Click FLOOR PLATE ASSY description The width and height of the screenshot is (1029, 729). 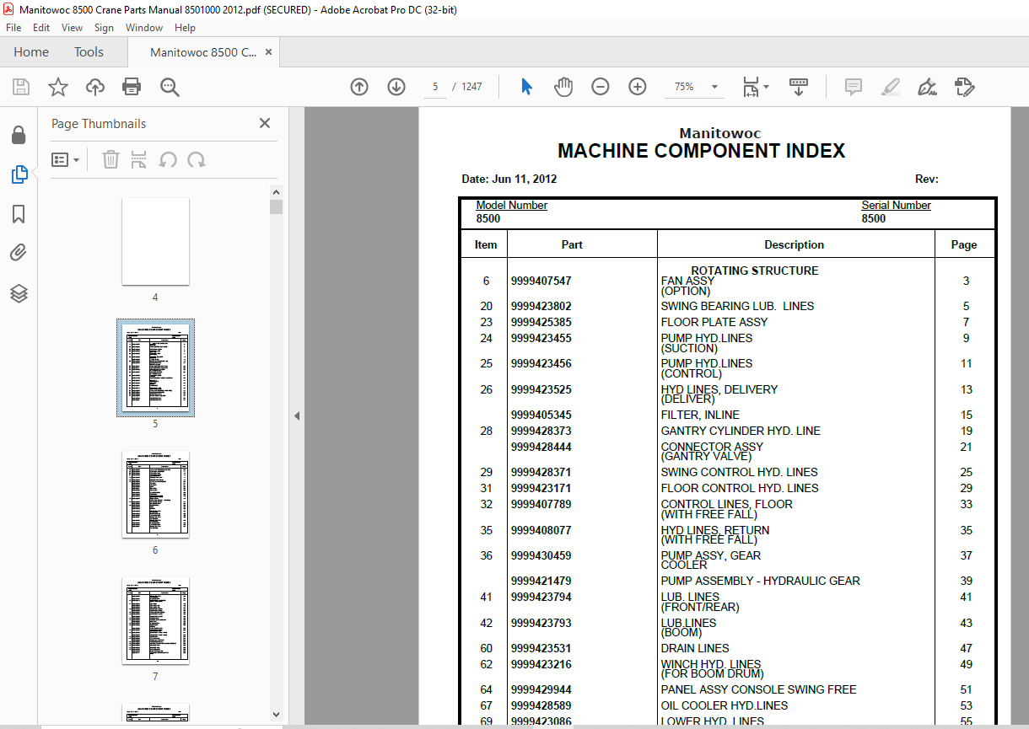tap(714, 322)
